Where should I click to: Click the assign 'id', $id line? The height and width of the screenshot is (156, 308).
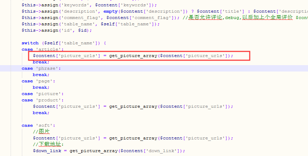pyautogui.click(x=57, y=30)
